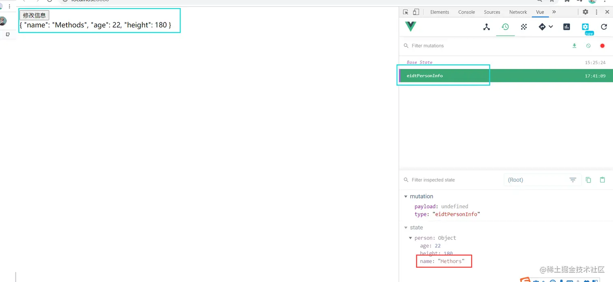Viewport: 613px width, 282px height.
Task: Open Vuex history view
Action: coord(505,27)
